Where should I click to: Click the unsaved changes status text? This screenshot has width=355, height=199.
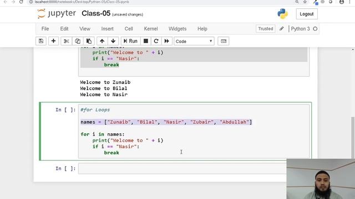128,14
